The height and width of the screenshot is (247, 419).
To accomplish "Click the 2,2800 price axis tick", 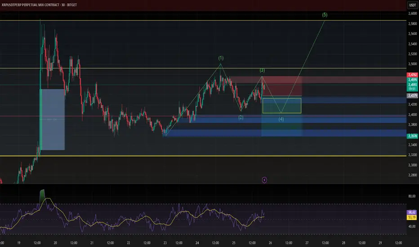I will [413, 175].
